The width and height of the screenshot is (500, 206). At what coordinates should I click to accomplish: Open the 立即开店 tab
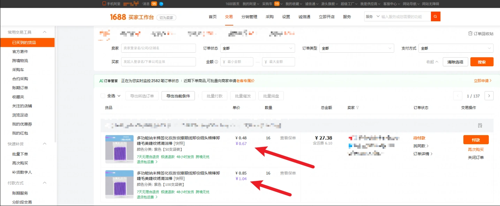(327, 17)
